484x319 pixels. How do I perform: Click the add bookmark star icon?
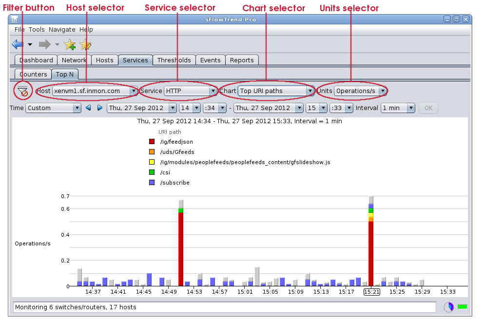[70, 45]
